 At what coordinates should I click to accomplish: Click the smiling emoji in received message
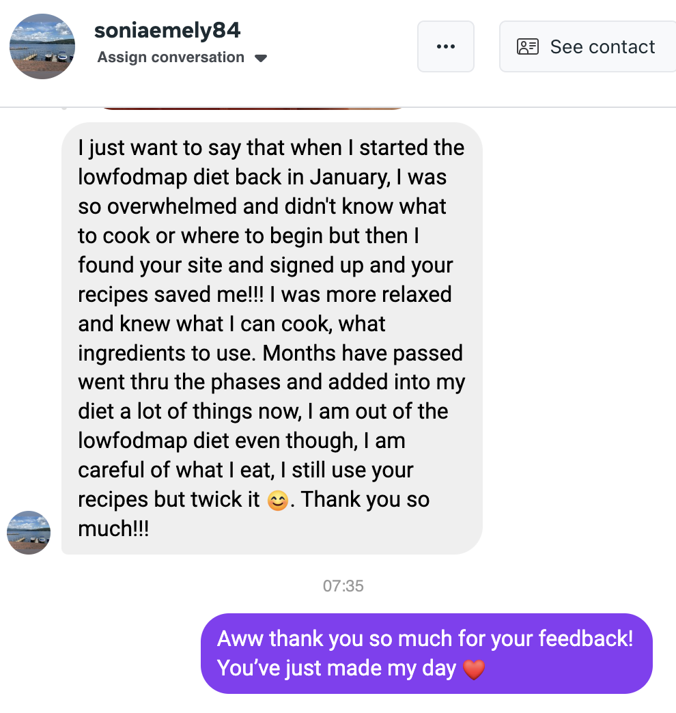[277, 501]
